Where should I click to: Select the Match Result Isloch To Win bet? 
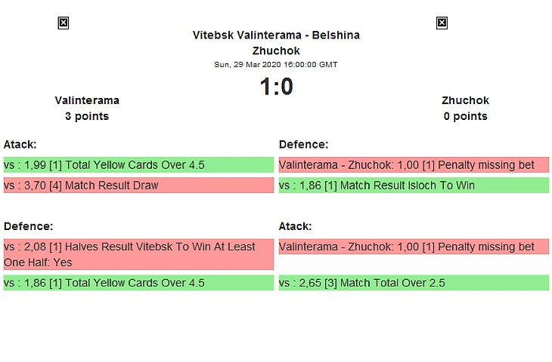point(414,186)
